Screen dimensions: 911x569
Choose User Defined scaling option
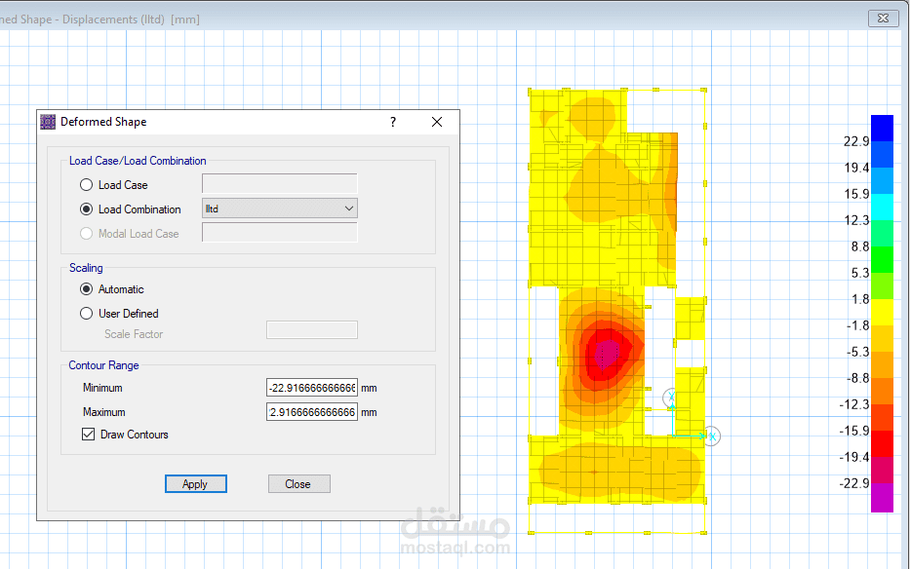coord(87,314)
